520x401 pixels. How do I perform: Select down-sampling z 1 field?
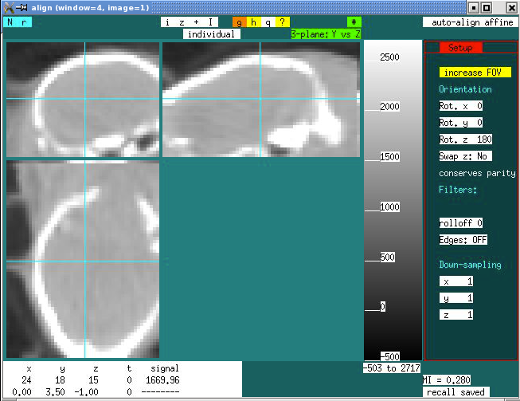[x=456, y=314]
